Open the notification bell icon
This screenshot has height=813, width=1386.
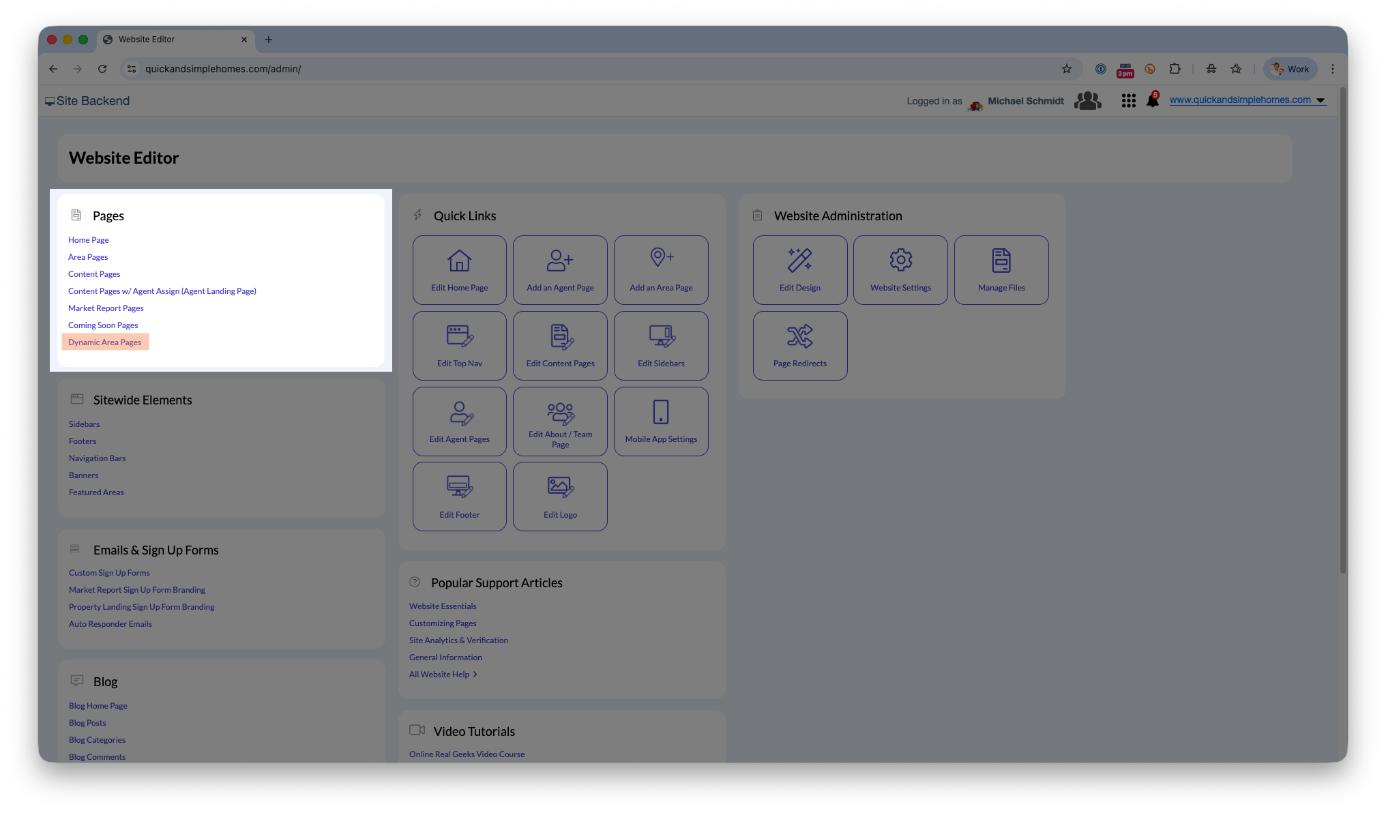[1152, 101]
